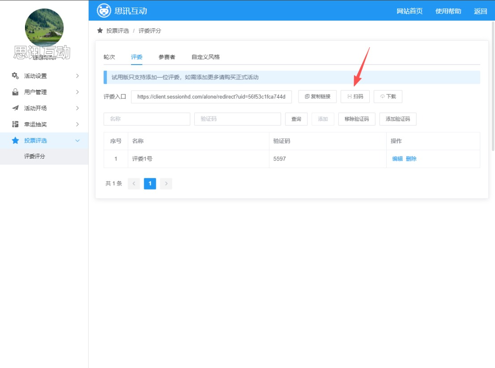
Task: Click the 幸运抽奖 sidebar icon
Action: coord(15,124)
